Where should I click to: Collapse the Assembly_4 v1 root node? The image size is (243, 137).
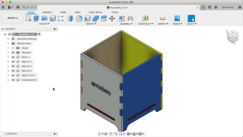(x=5, y=34)
